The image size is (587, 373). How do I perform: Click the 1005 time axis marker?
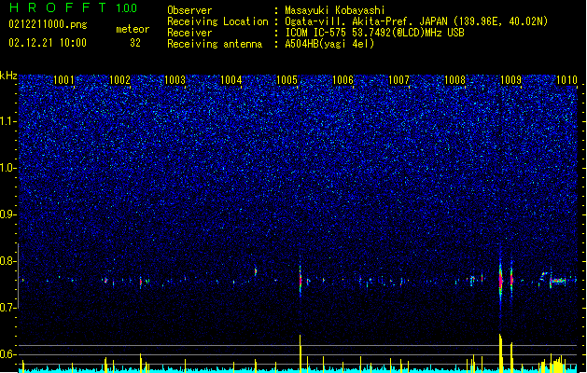287,80
